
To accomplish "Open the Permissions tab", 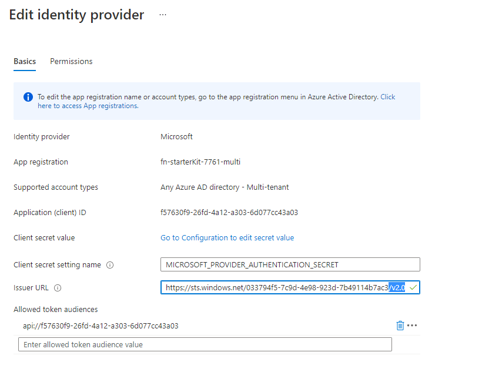I will coord(71,61).
